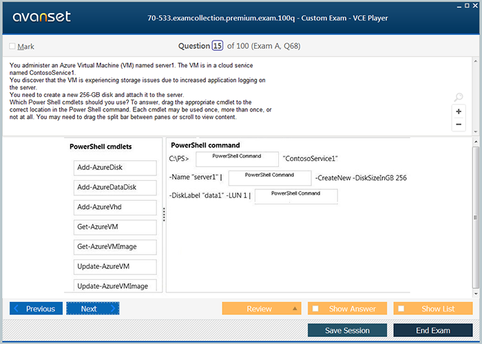The width and height of the screenshot is (482, 344).
Task: Go to the Previous question
Action: [36, 308]
